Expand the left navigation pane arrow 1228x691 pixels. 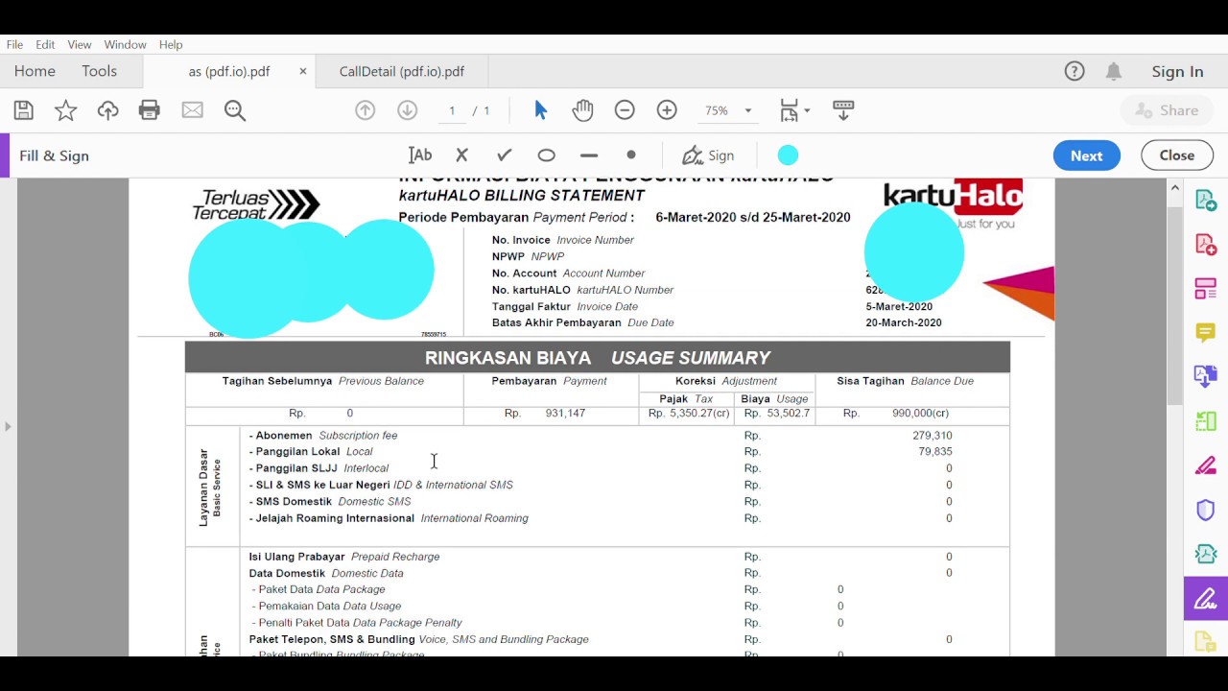click(8, 426)
